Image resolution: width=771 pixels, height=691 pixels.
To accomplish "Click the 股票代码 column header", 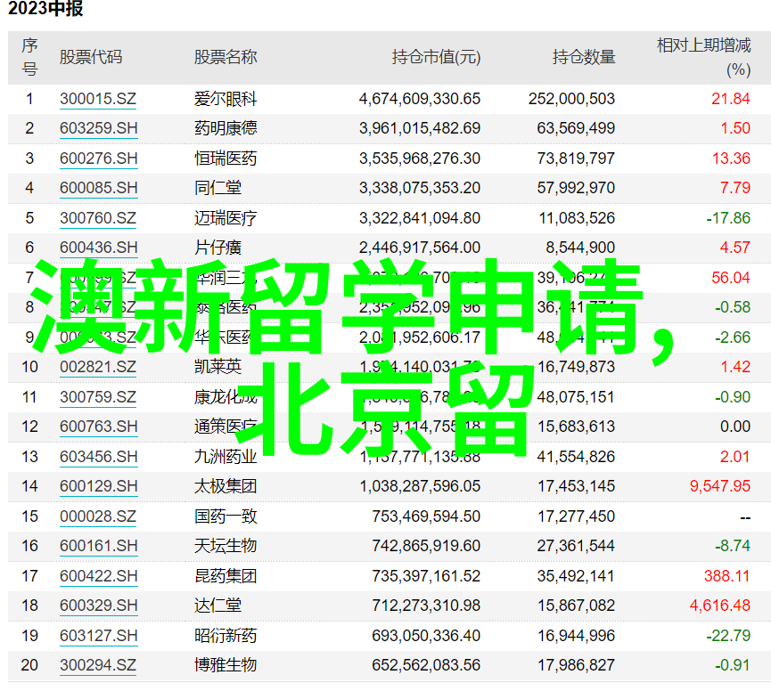I will click(x=91, y=57).
